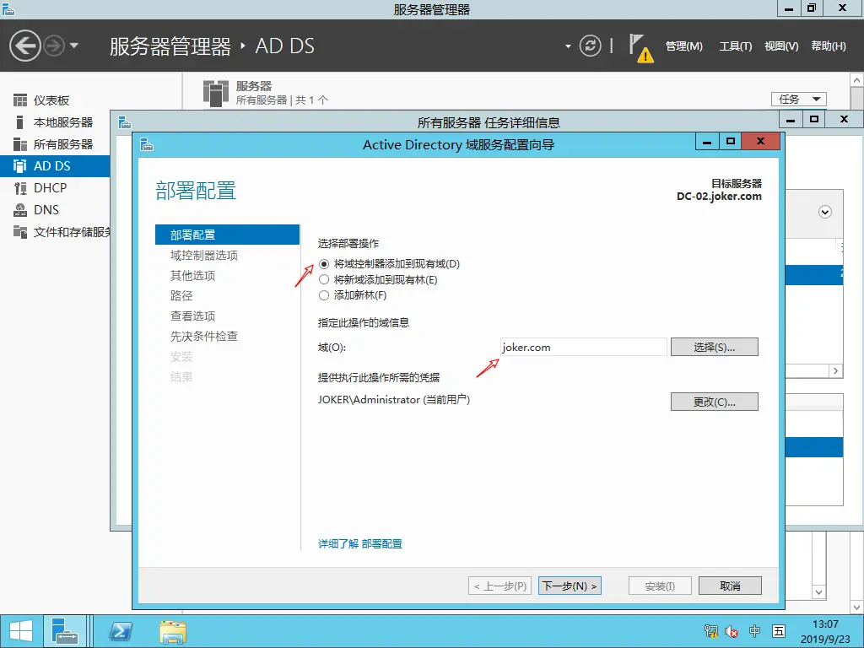Select 将新域添加到现有林(E) radio option
The width and height of the screenshot is (864, 648).
click(324, 280)
